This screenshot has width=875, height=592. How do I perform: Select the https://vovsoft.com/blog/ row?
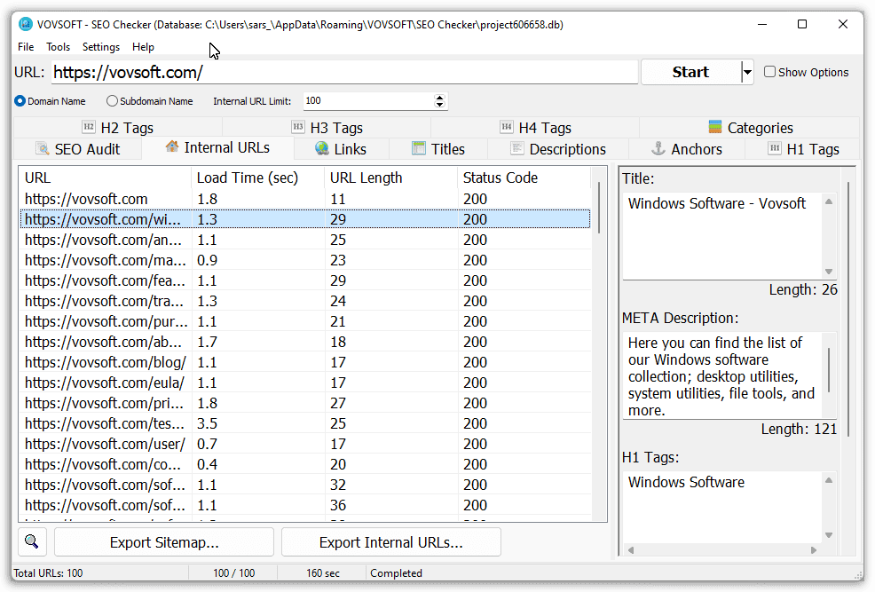[x=305, y=362]
